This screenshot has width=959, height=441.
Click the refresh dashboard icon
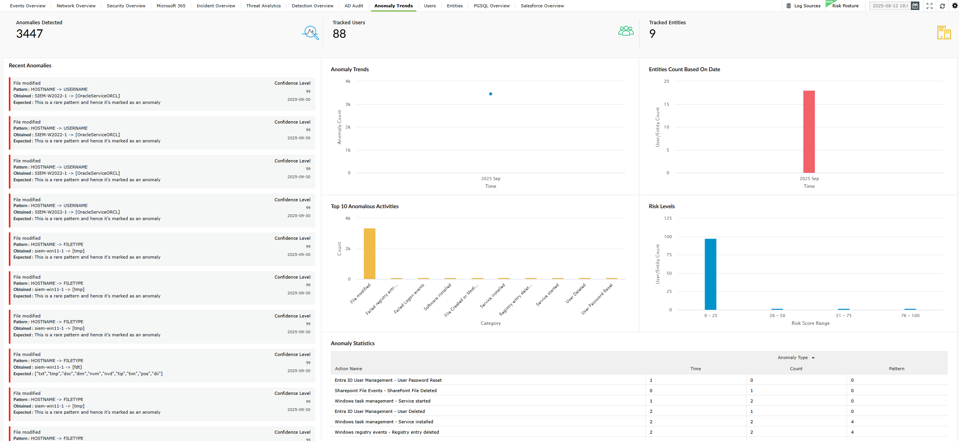942,6
